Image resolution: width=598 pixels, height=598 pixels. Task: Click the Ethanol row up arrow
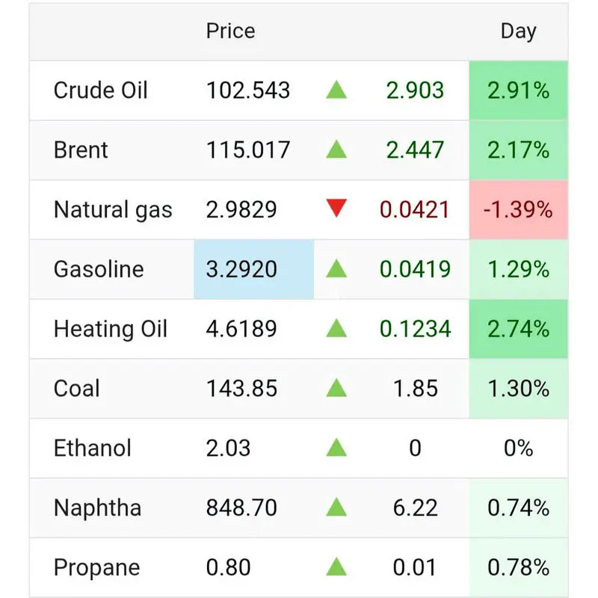336,449
